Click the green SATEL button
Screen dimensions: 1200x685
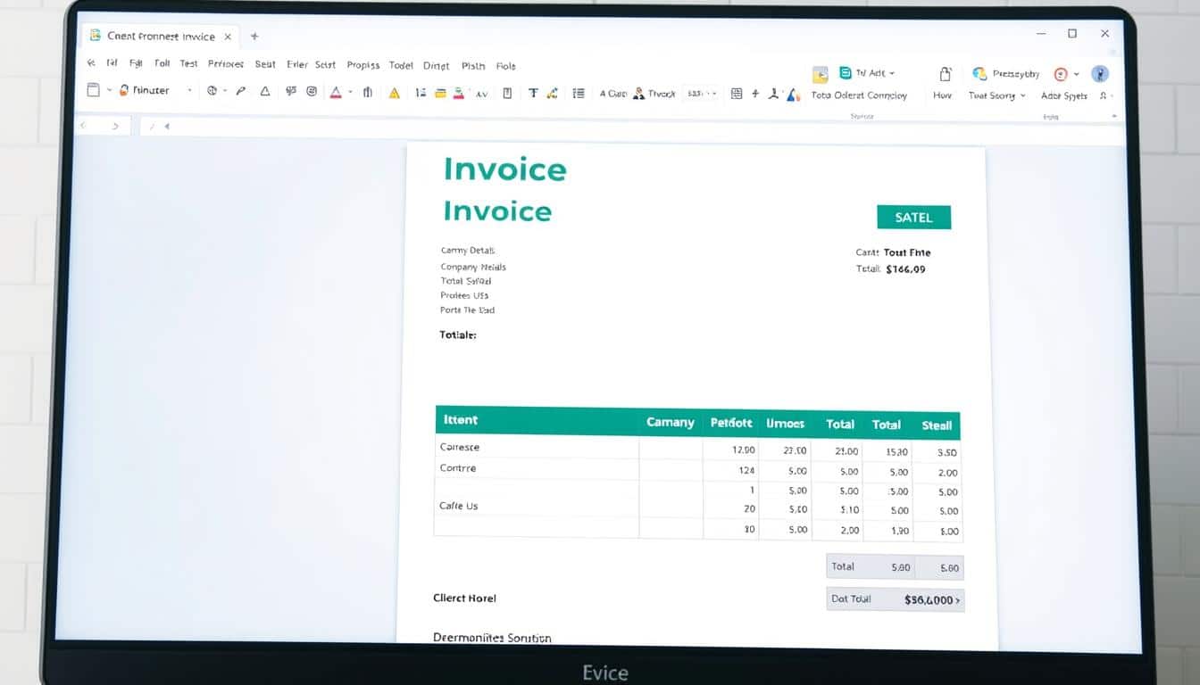tap(913, 217)
